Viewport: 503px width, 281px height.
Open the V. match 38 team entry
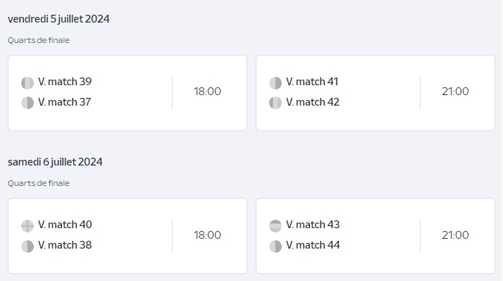tap(65, 245)
